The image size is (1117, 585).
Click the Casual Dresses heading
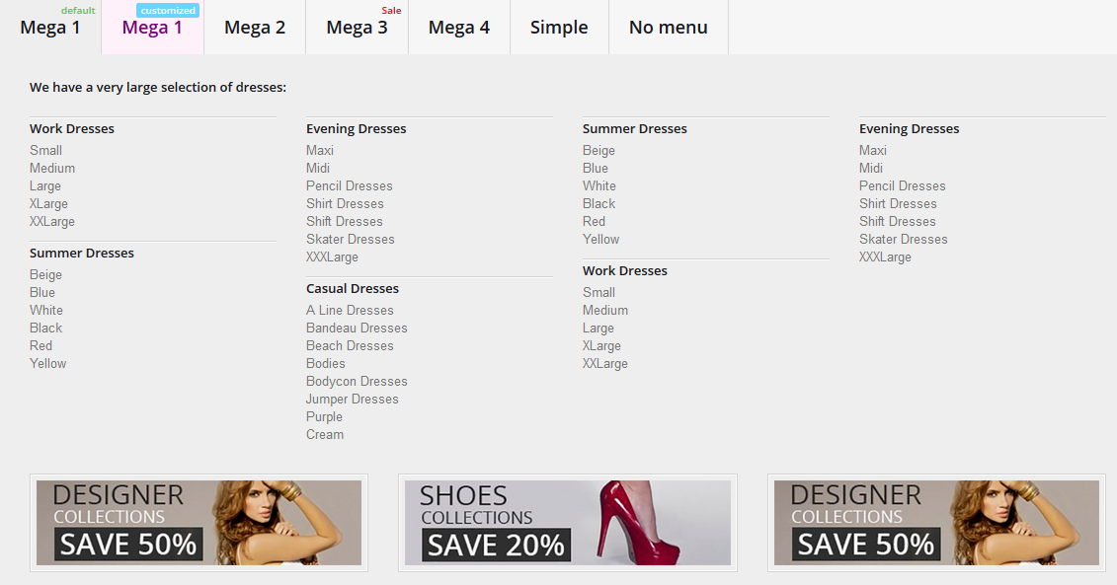353,289
